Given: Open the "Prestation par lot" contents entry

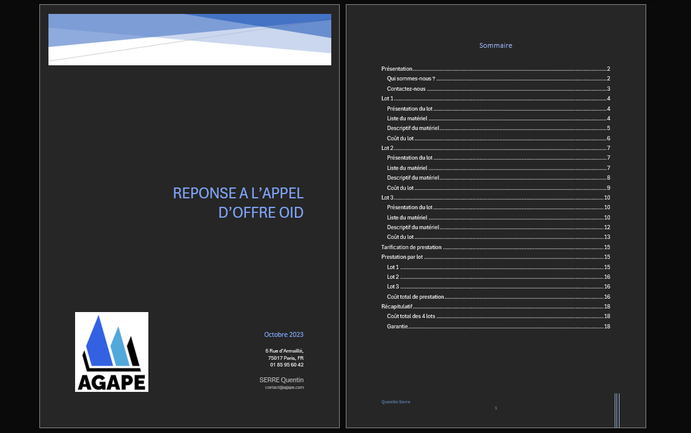Looking at the screenshot, I should pos(402,257).
